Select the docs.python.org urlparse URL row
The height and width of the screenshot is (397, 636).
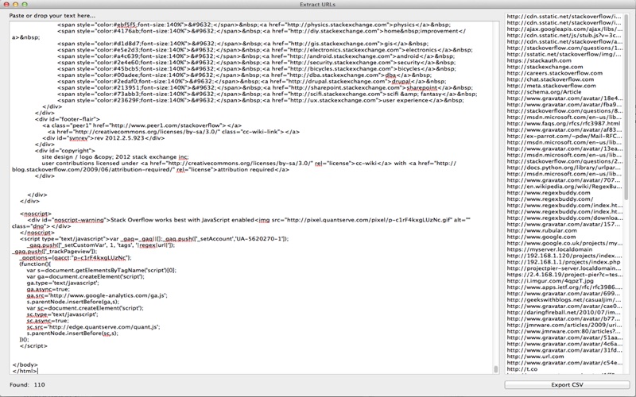[x=564, y=168]
